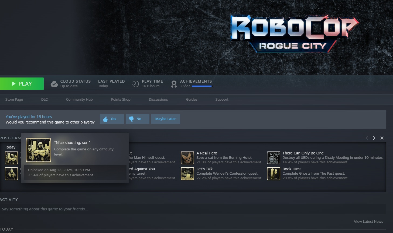Click "21.9% of players have this achievement"
This screenshot has height=233, width=393.
tap(229, 162)
